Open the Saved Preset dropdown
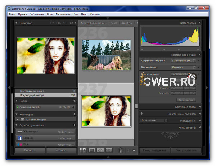The image size is (216, 166). [183, 61]
